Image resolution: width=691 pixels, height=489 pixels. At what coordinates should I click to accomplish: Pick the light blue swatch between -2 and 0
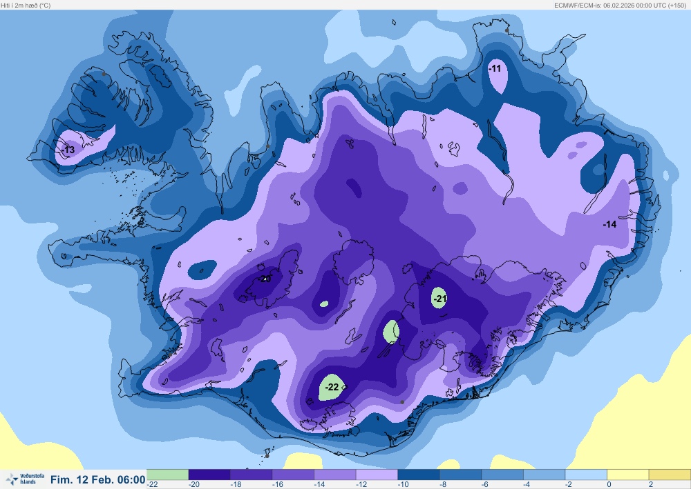(x=586, y=475)
